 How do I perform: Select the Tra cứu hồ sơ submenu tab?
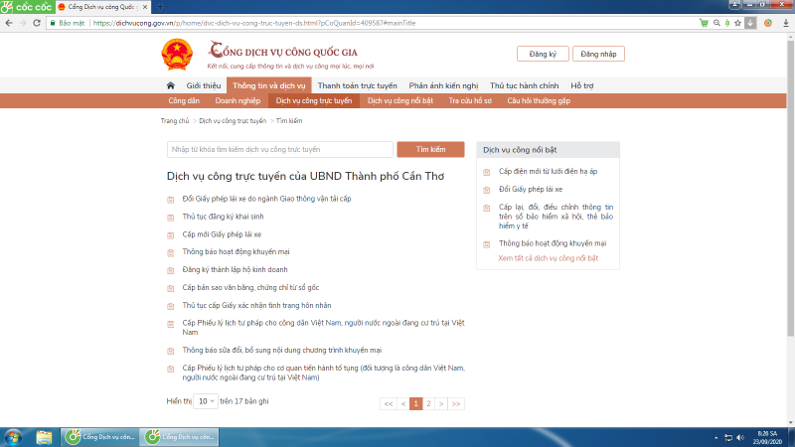pyautogui.click(x=471, y=101)
